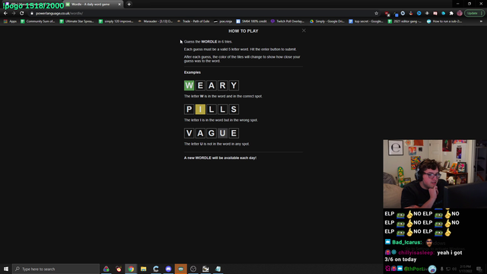The width and height of the screenshot is (487, 274).
Task: Click the green W tile in WEARY
Action: [x=189, y=85]
